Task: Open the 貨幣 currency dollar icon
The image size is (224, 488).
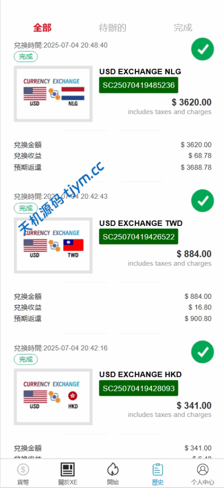Action: (x=23, y=469)
